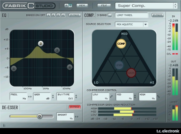This screenshot has width=181, height=134.
Task: Toggle EQ band 1 on/off
Action: point(48,15)
